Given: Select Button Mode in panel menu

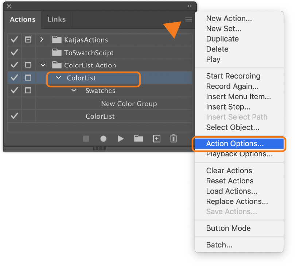Looking at the screenshot, I should (229, 228).
